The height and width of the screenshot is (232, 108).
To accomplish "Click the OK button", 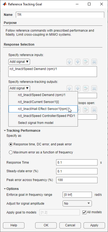I will 46,225.
